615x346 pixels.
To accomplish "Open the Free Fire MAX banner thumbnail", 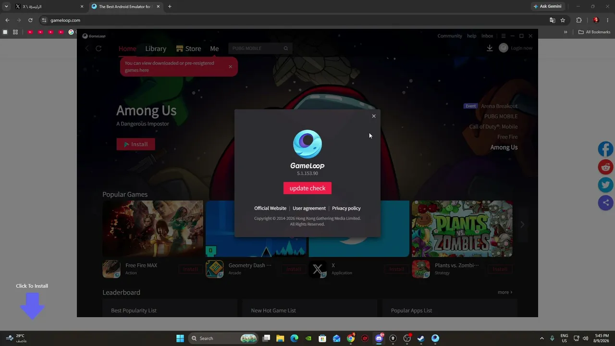I will click(x=153, y=229).
